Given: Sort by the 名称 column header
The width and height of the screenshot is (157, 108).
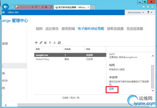Looking at the screenshot, I should click(49, 49).
